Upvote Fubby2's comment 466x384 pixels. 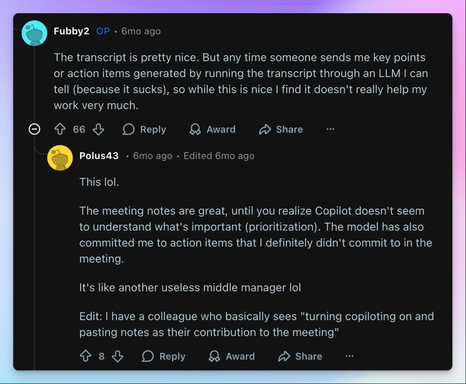(x=60, y=129)
